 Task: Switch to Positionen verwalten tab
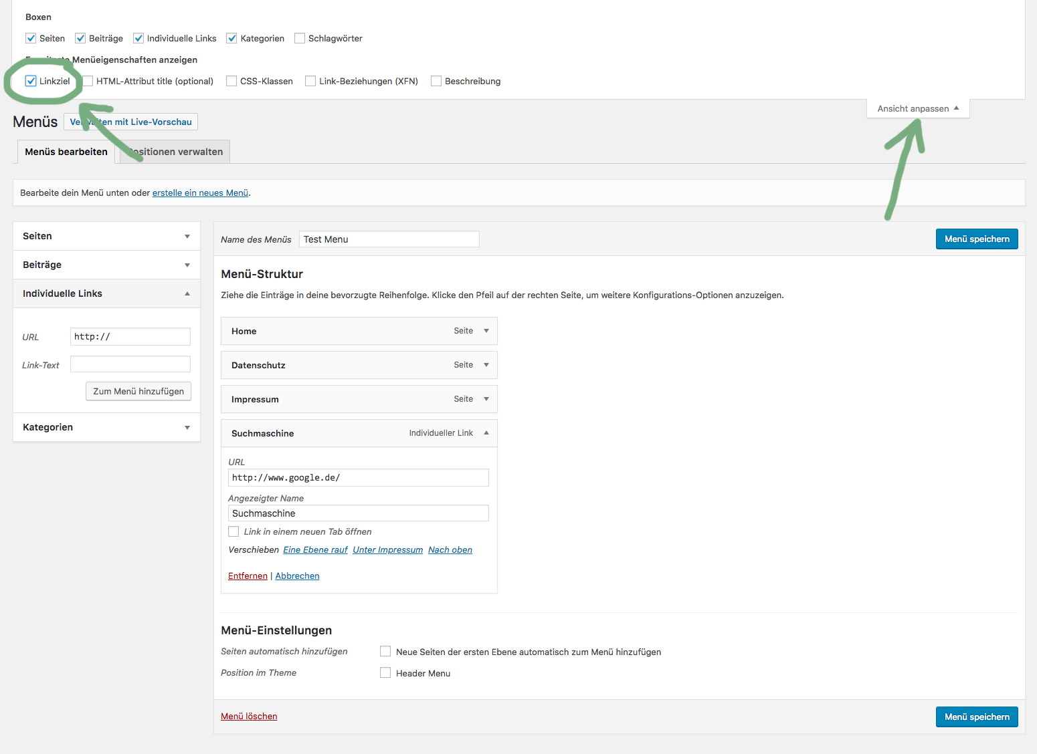coord(175,152)
